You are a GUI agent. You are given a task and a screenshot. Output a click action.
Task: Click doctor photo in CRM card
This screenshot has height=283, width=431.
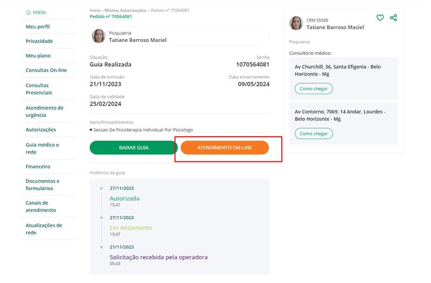(296, 23)
